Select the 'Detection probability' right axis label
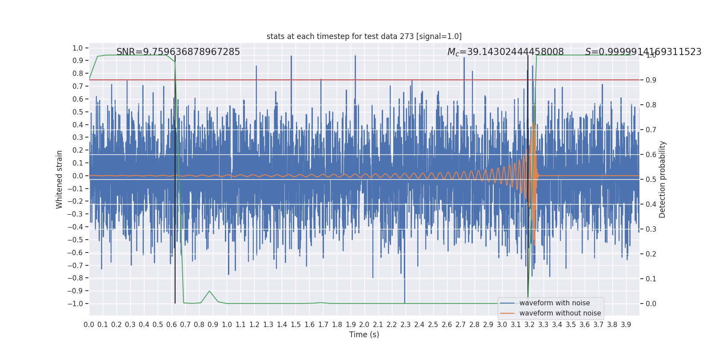711x355 pixels. pos(663,179)
